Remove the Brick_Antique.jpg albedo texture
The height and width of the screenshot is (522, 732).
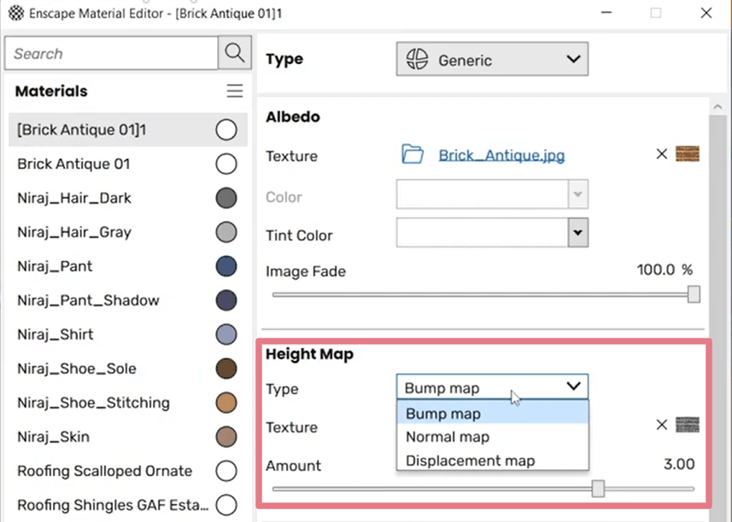661,154
